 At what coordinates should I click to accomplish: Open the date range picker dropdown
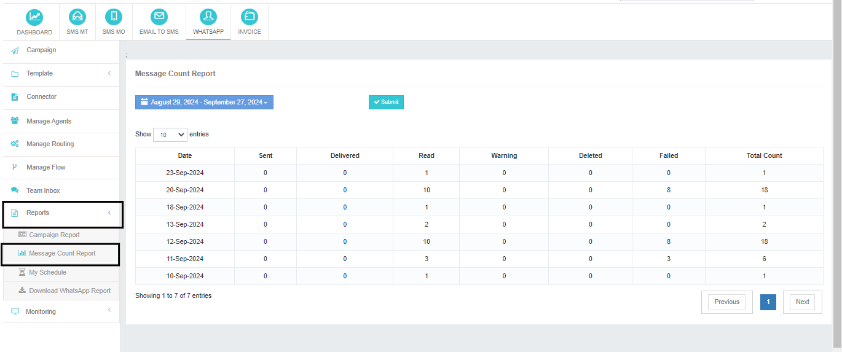click(204, 103)
